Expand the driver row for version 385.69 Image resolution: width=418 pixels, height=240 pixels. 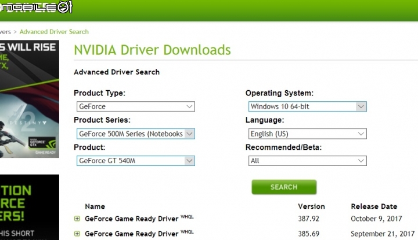coord(77,234)
